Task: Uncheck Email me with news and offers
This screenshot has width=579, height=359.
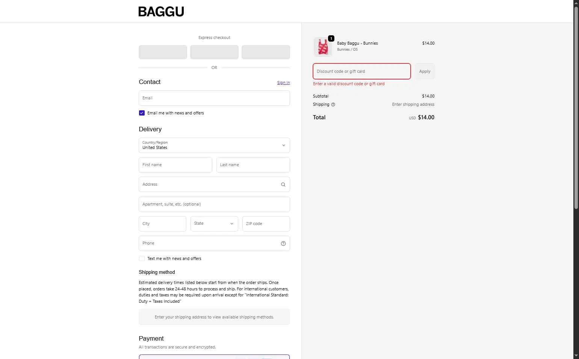Action: tap(142, 113)
